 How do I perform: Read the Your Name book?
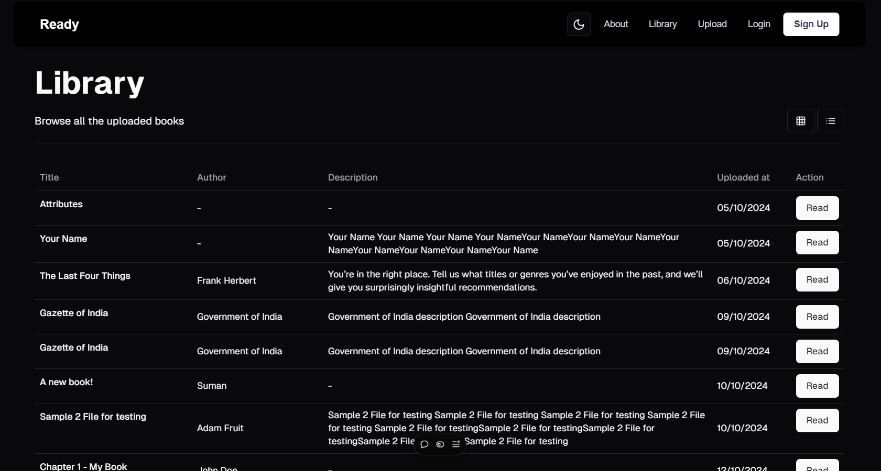click(817, 243)
